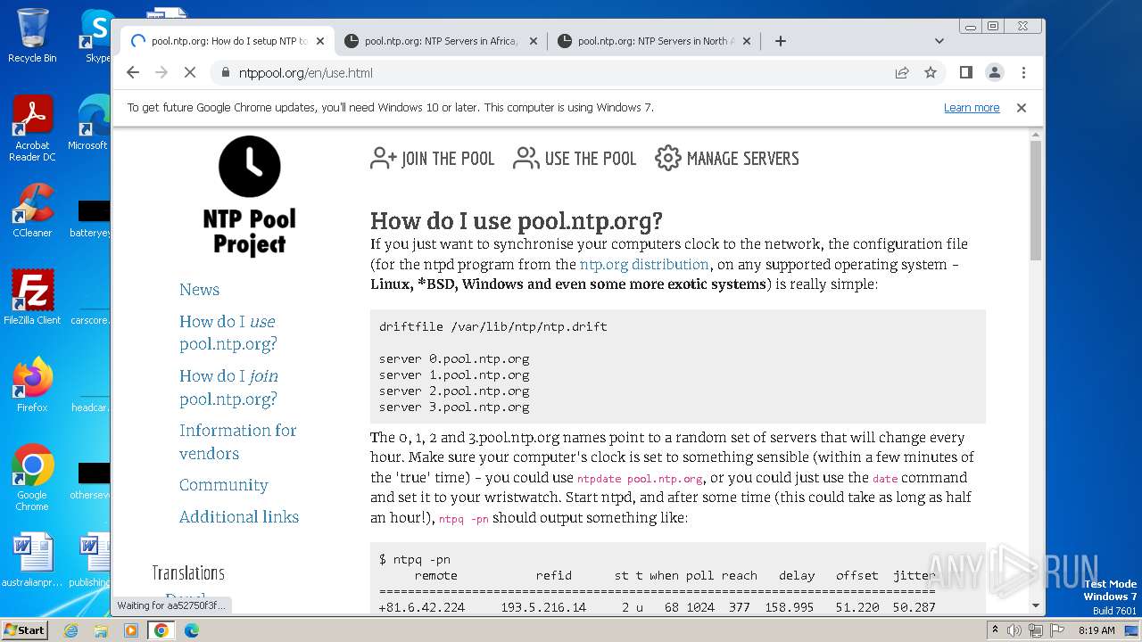Click the greyed Forward arrow

[x=161, y=73]
